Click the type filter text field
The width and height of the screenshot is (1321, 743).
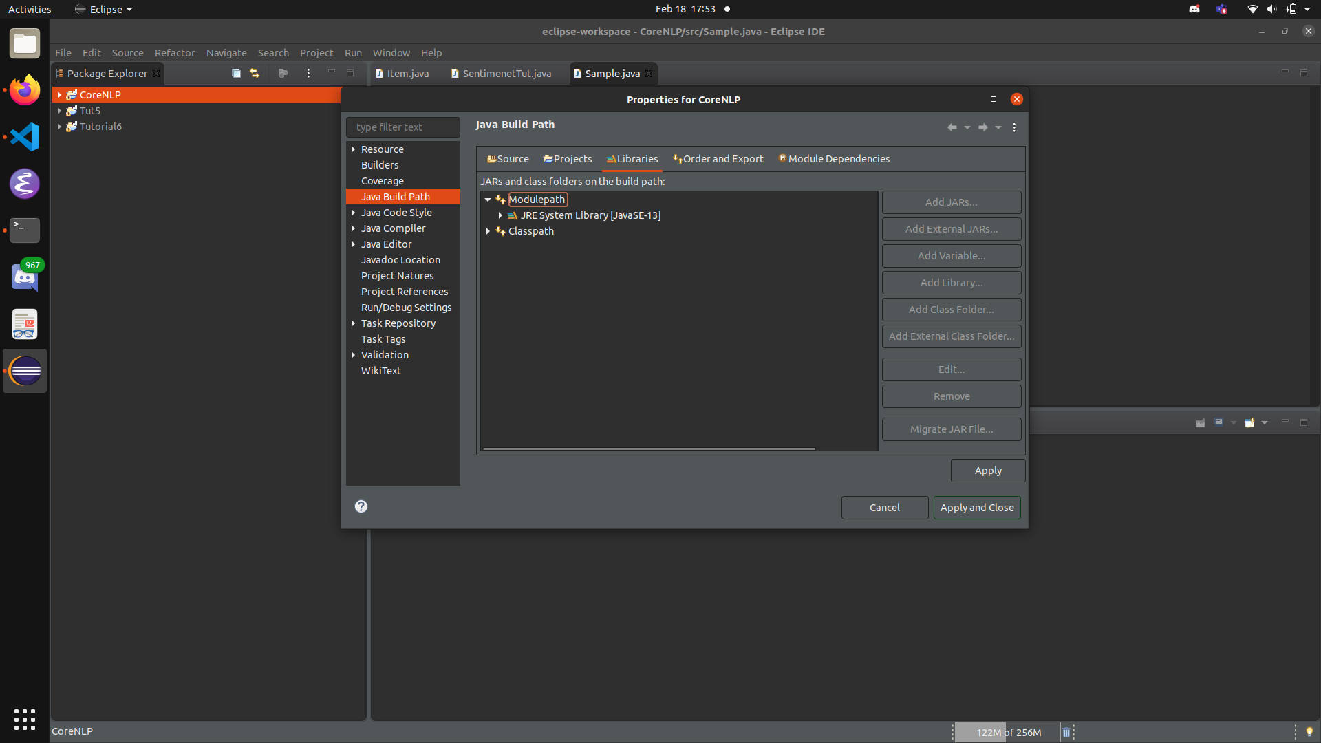pyautogui.click(x=402, y=127)
